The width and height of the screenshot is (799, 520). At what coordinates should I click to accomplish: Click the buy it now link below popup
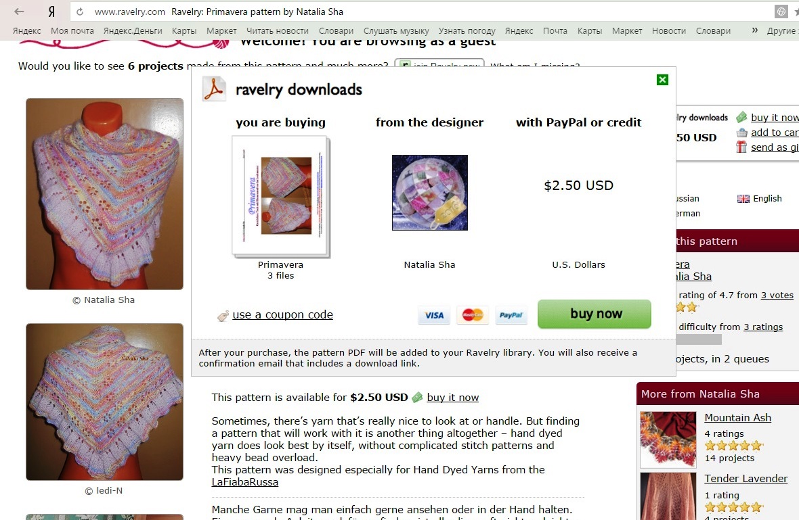pyautogui.click(x=452, y=398)
